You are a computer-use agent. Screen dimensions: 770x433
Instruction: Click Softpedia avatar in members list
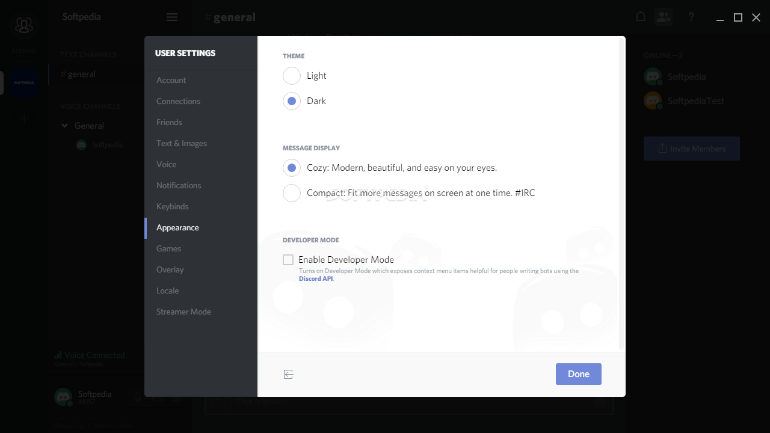click(653, 77)
